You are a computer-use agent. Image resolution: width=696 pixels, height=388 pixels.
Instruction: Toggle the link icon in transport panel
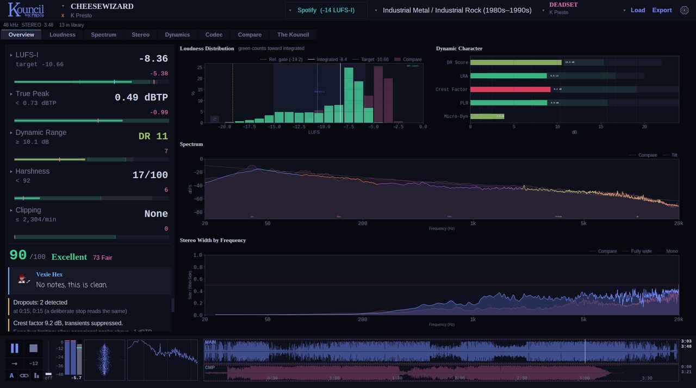click(24, 376)
